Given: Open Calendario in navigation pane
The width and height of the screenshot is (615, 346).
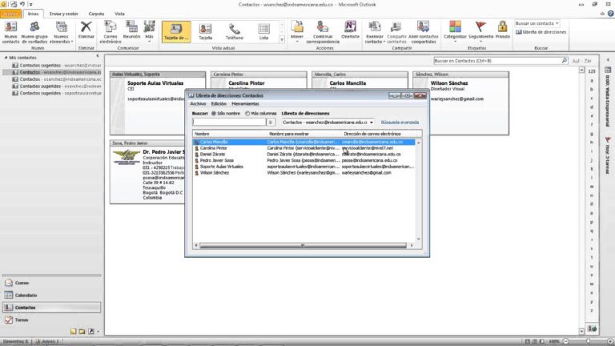Looking at the screenshot, I should [26, 295].
